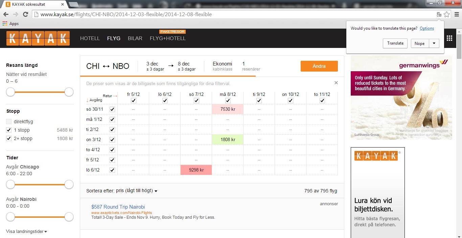Open the $587 Round Trip Nairobi link
Viewport: 462px width, 238px height.
point(118,207)
